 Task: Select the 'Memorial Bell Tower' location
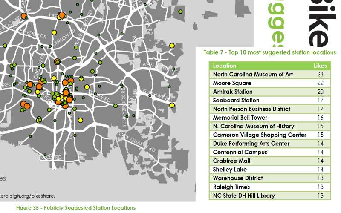coord(240,118)
